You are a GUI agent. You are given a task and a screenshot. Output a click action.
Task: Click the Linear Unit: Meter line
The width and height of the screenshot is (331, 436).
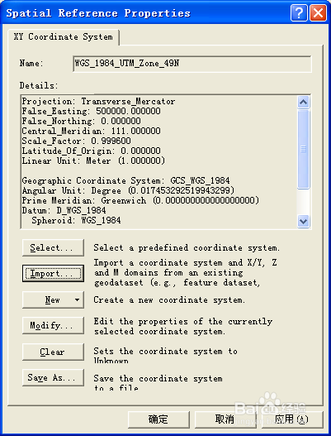[93, 161]
